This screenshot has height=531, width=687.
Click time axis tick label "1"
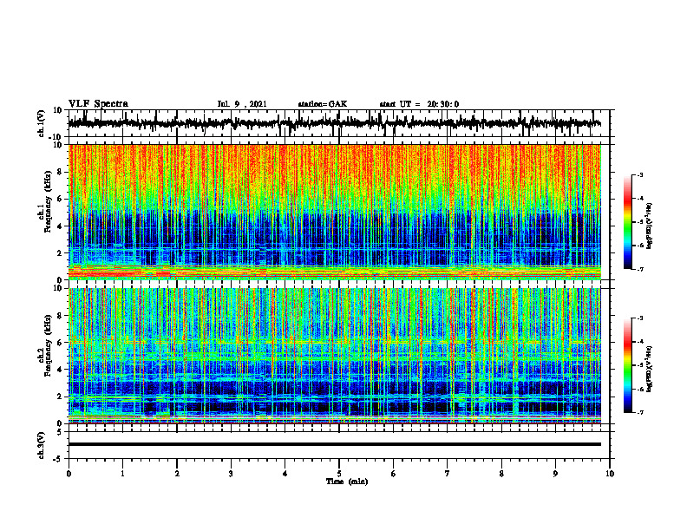tap(122, 474)
